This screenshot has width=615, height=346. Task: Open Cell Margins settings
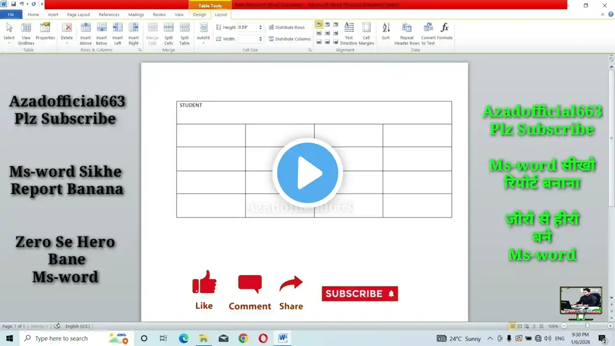[366, 34]
